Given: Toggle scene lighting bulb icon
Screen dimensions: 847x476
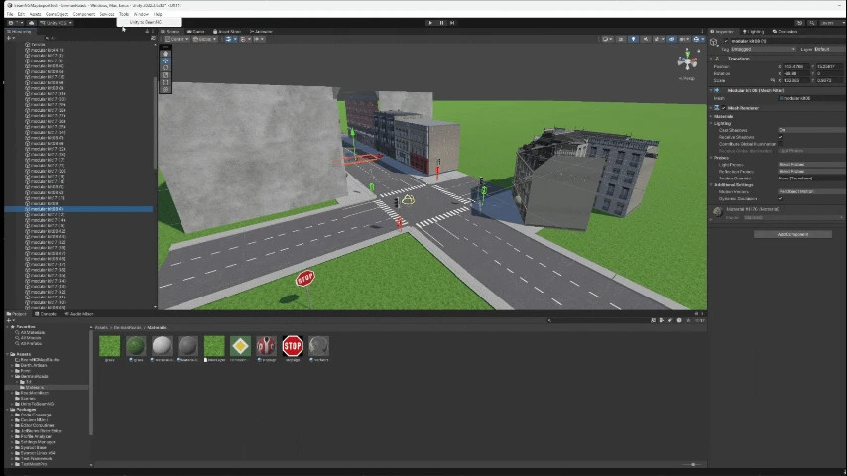Looking at the screenshot, I should (x=633, y=39).
